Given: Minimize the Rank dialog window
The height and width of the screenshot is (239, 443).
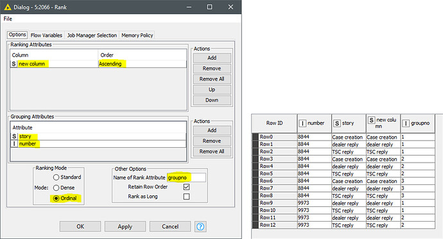Looking at the screenshot, I should [x=189, y=7].
